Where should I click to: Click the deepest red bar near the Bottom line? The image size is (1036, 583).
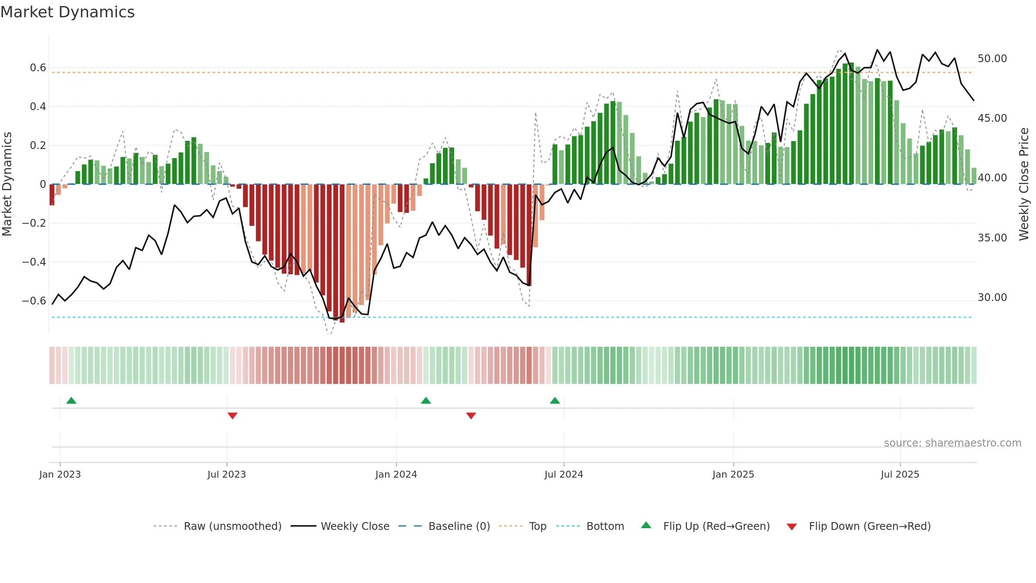[342, 253]
